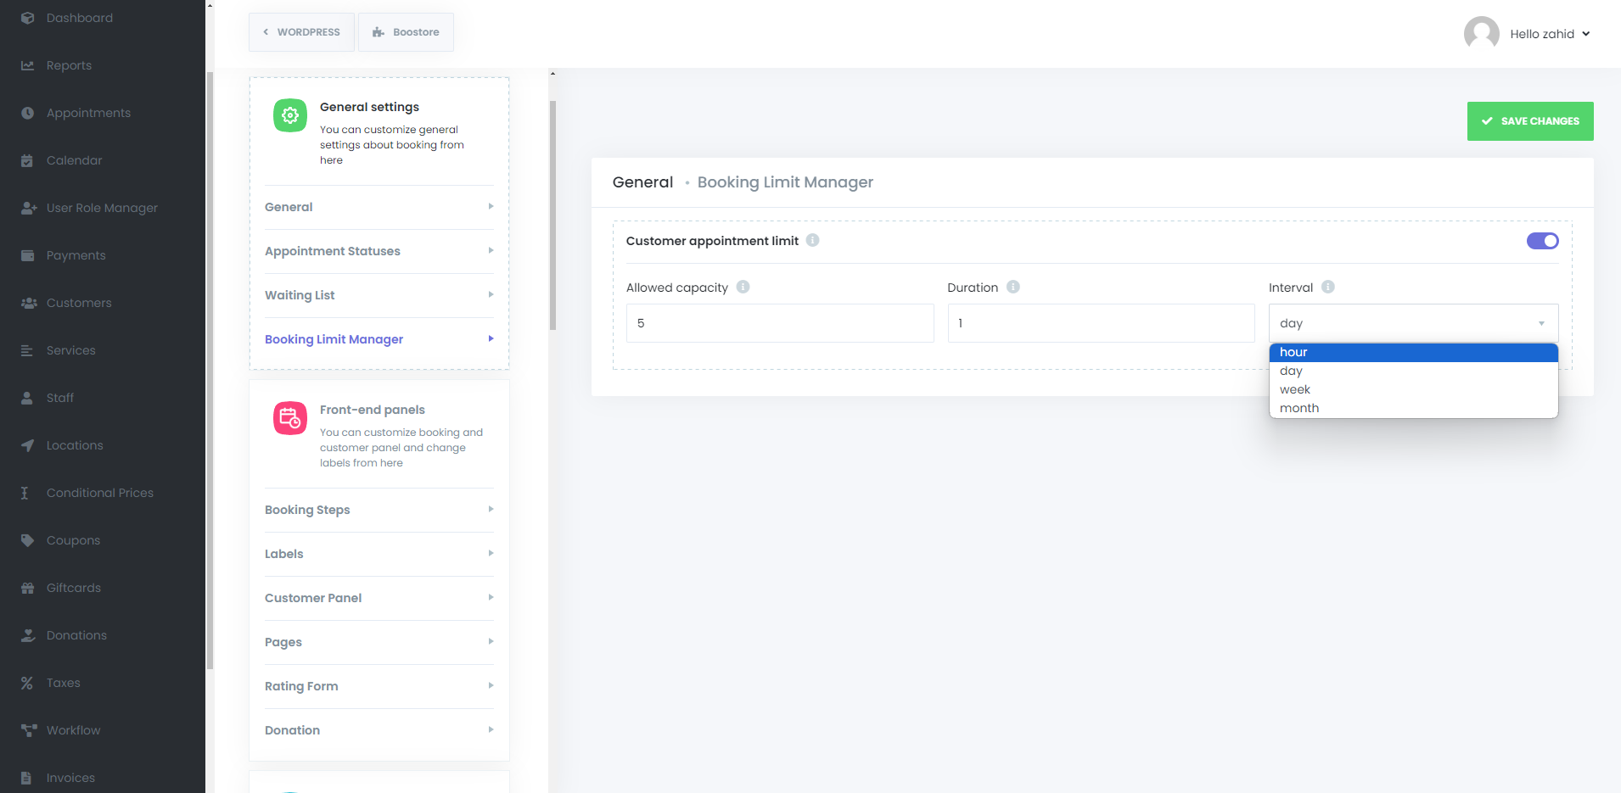Select 'week' from the Interval dropdown list
The height and width of the screenshot is (793, 1621).
coord(1295,388)
